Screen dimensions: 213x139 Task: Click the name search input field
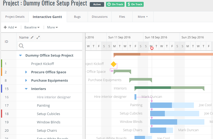(50, 46)
